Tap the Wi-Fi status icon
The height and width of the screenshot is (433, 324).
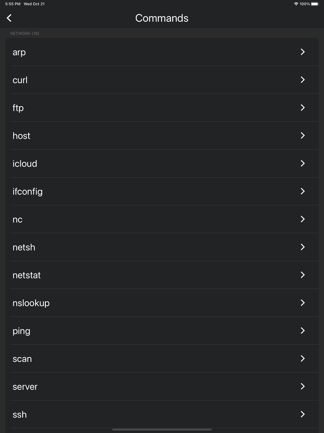pos(296,4)
